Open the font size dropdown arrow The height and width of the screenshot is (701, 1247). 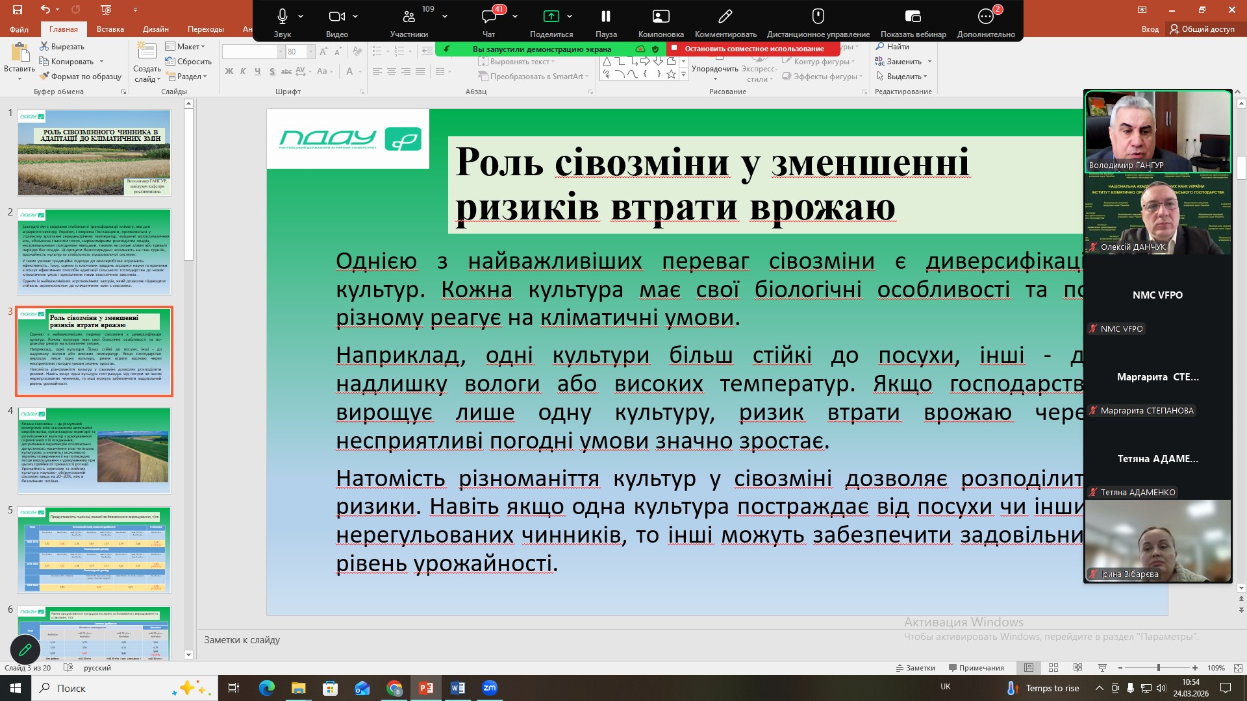(310, 52)
